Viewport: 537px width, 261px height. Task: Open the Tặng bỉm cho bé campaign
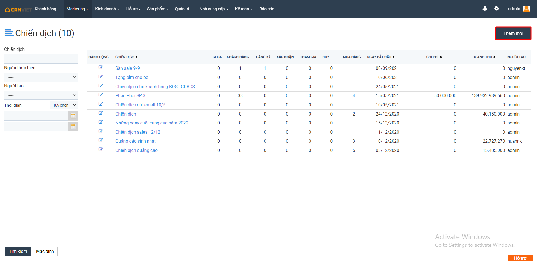(x=132, y=77)
